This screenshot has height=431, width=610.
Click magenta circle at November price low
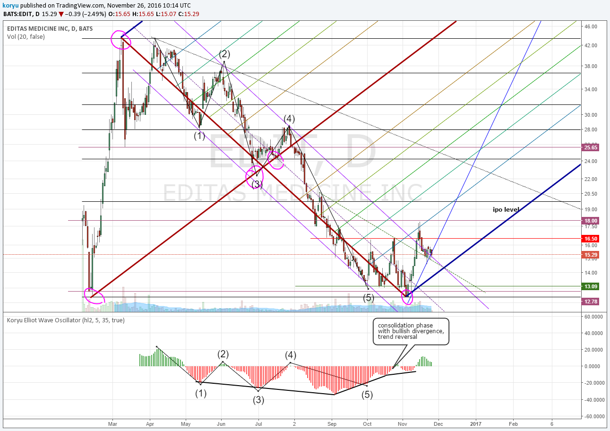click(x=407, y=297)
